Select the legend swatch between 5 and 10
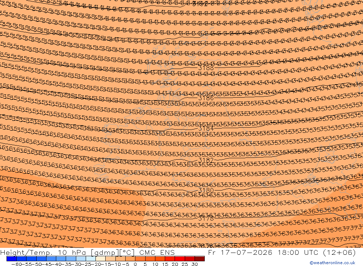 click(x=150, y=259)
